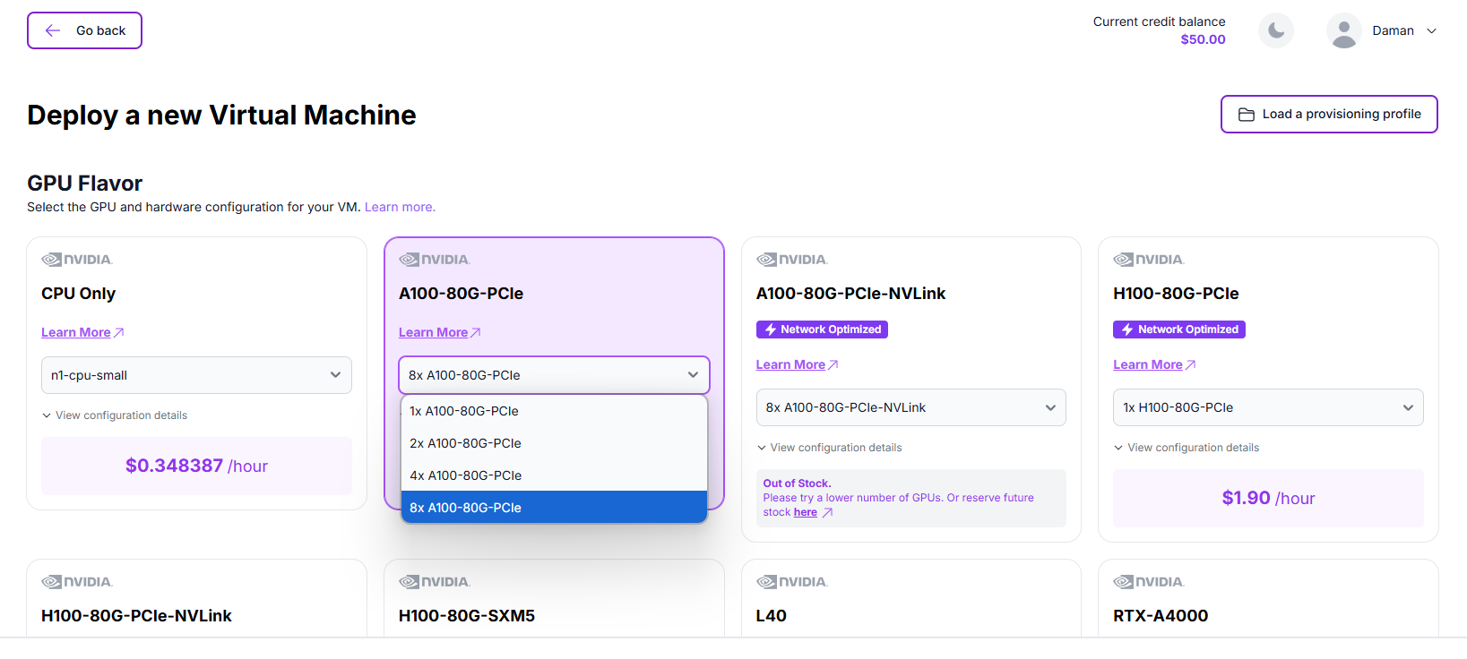Open the n1-cpu-small dropdown
This screenshot has height=659, width=1467.
tap(196, 375)
